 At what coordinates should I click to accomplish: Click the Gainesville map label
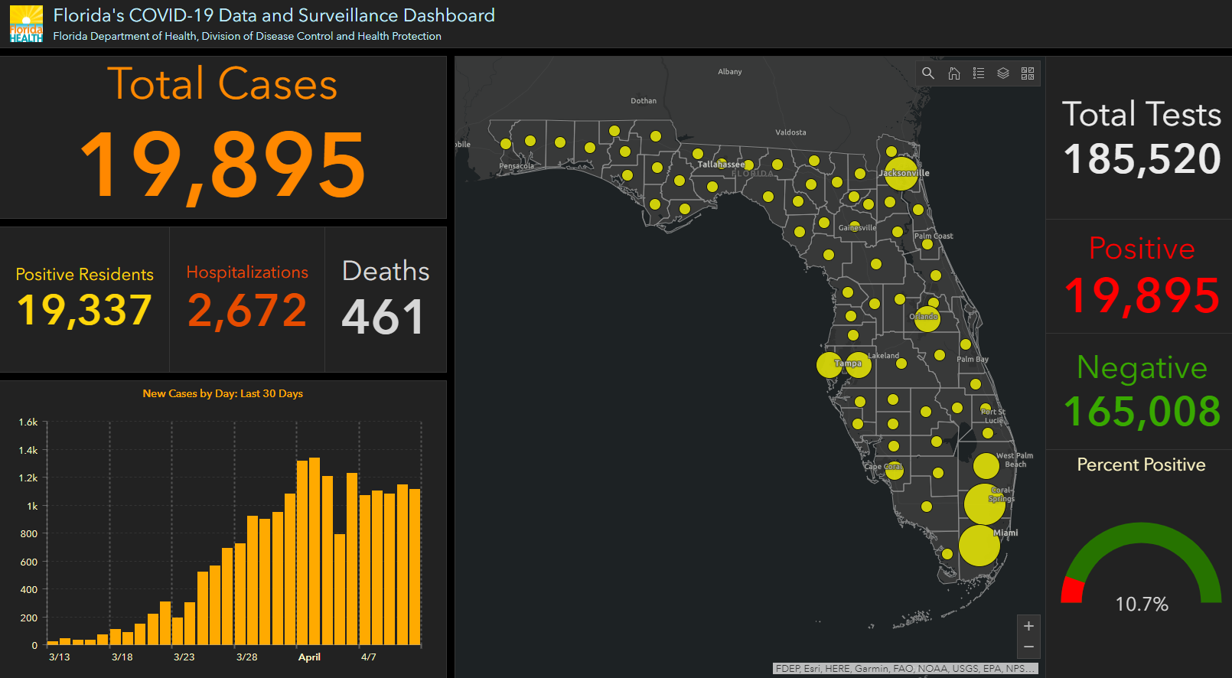857,228
